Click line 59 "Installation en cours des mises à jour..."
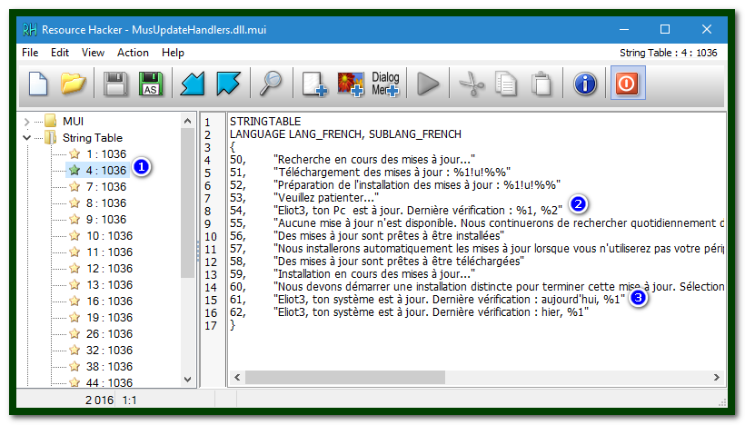Viewport: 745px width, 425px height. [374, 274]
